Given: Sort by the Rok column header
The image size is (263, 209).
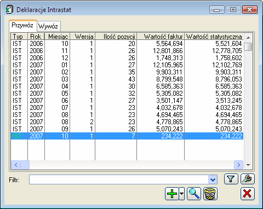Looking at the screenshot, I should (36, 37).
